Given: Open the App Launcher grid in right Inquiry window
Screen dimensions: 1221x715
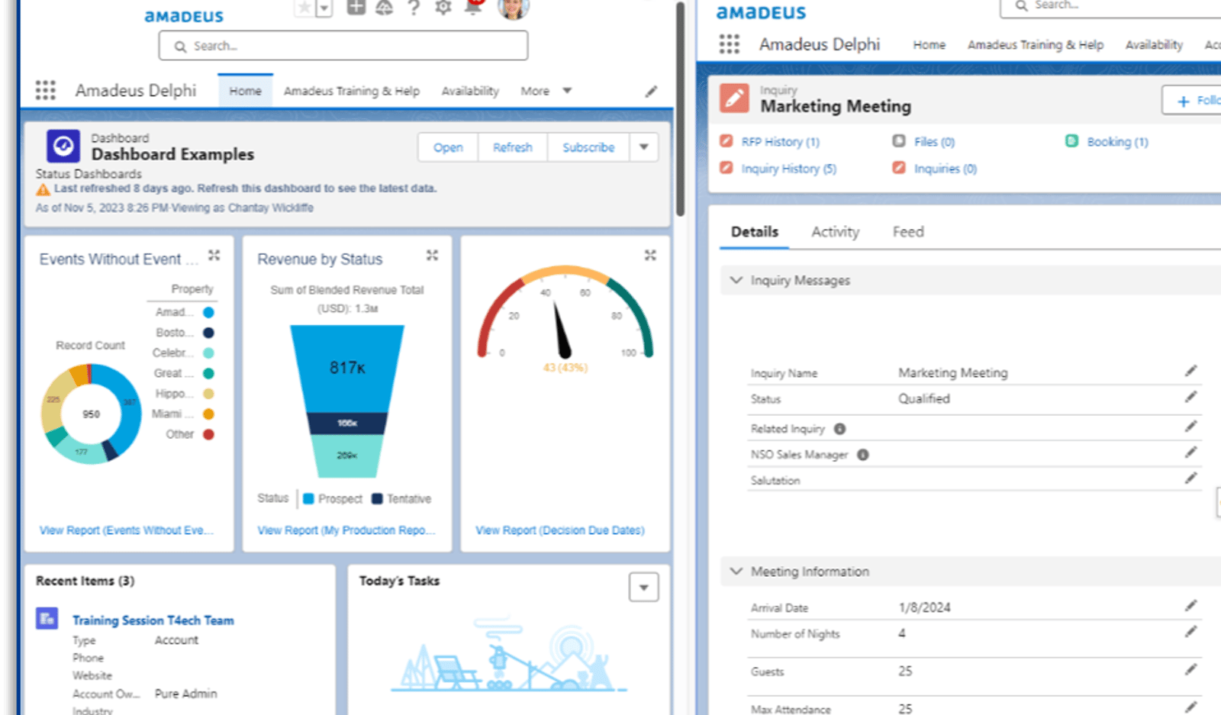Looking at the screenshot, I should pyautogui.click(x=730, y=44).
